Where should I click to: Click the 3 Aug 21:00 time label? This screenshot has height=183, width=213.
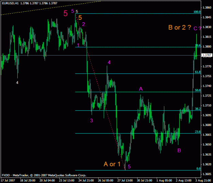(x=203, y=181)
